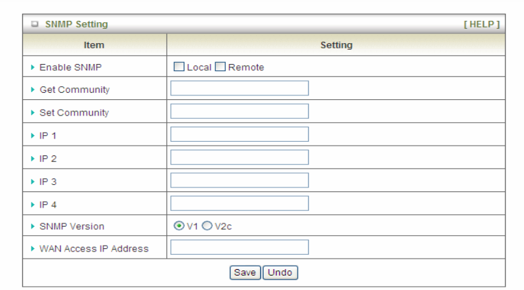The image size is (524, 290).
Task: Enable the Remote SNMP checkbox
Action: coord(220,67)
